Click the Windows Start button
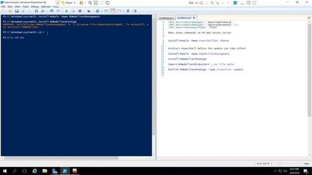 click(x=4, y=171)
